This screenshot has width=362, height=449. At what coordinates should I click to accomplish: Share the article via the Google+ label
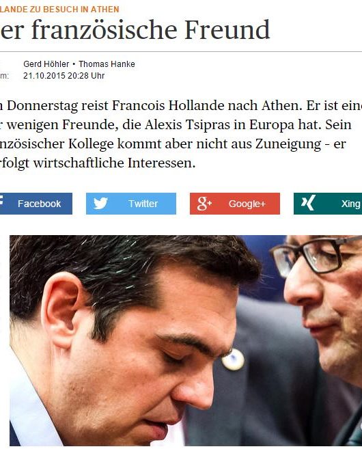point(247,204)
